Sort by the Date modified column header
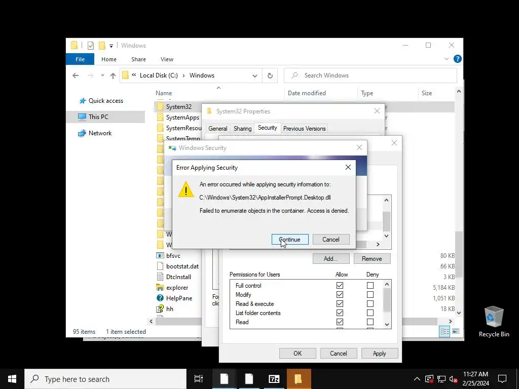The image size is (519, 389). (307, 93)
